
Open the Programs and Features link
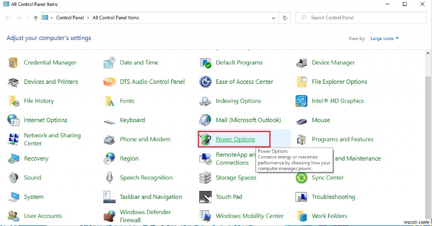[342, 139]
